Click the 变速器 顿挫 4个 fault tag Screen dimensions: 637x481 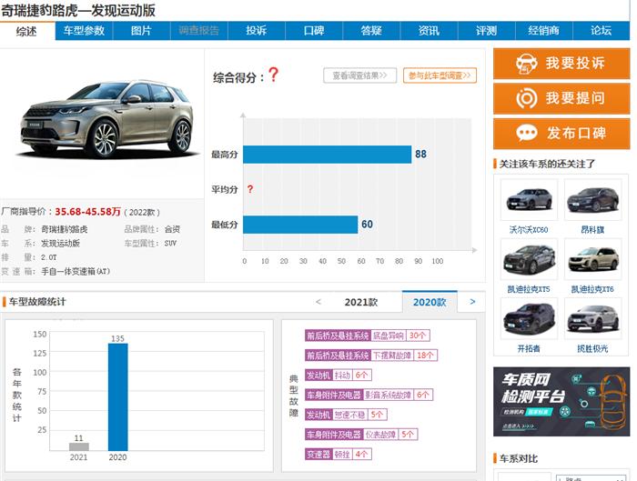(x=339, y=455)
